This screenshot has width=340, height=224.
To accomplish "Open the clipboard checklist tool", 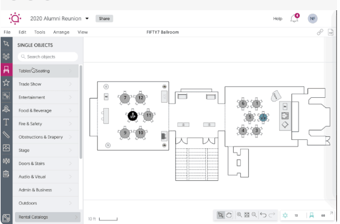I will tap(6, 174).
